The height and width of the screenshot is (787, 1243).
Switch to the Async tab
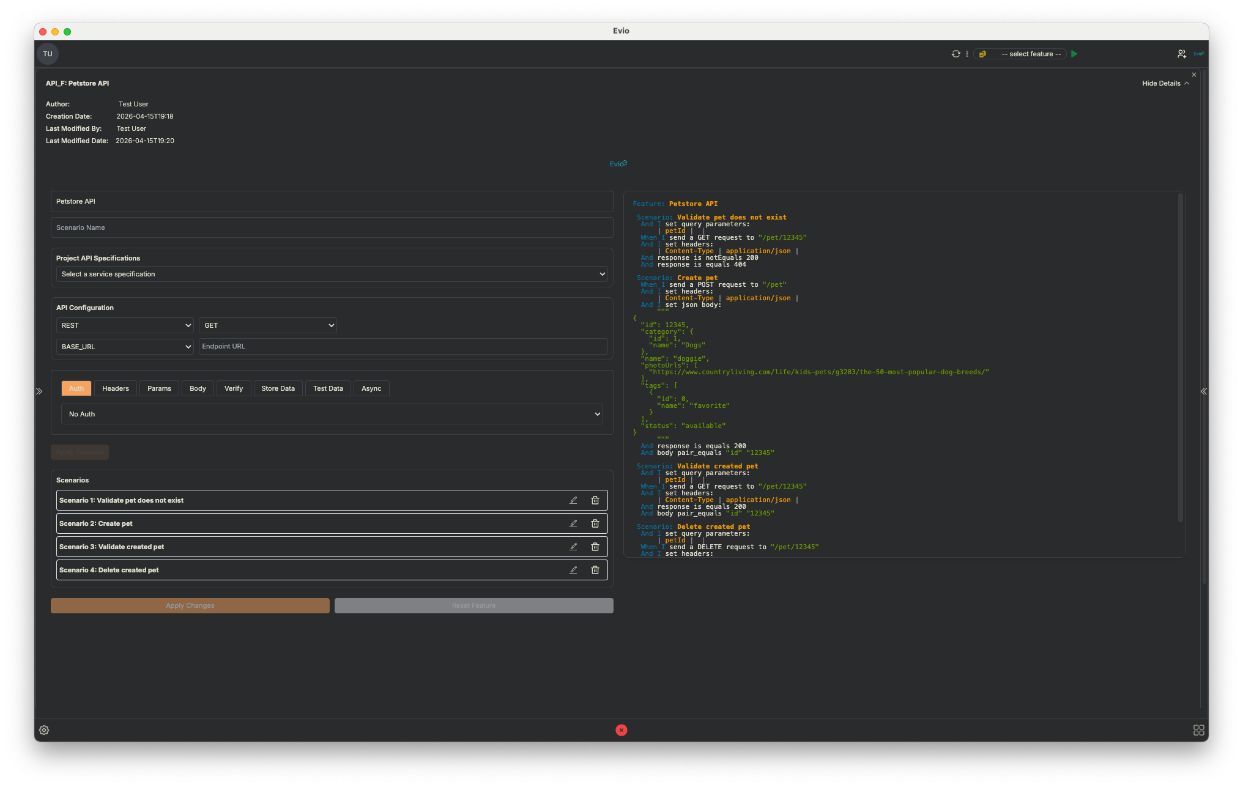click(x=371, y=388)
